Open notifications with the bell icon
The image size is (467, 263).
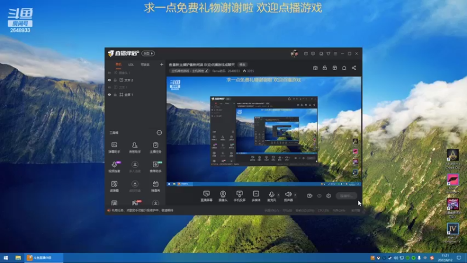pyautogui.click(x=344, y=68)
